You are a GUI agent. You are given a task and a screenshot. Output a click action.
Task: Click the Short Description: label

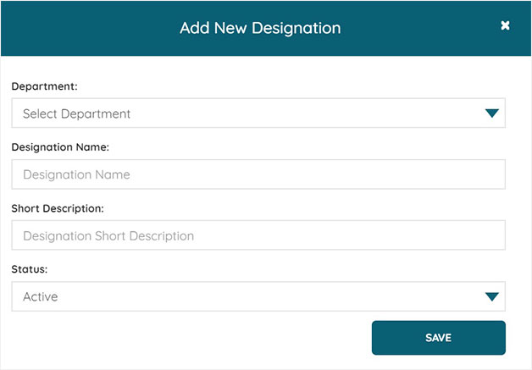(x=58, y=208)
